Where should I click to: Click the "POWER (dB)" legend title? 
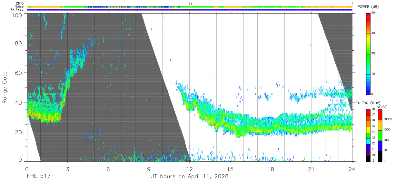(368, 7)
